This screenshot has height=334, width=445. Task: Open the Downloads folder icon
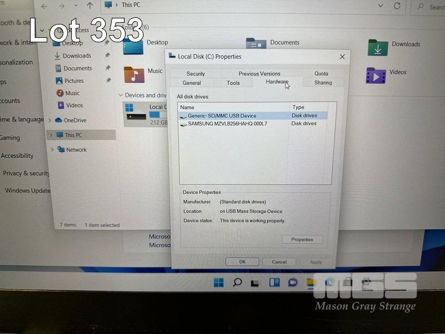click(x=377, y=48)
